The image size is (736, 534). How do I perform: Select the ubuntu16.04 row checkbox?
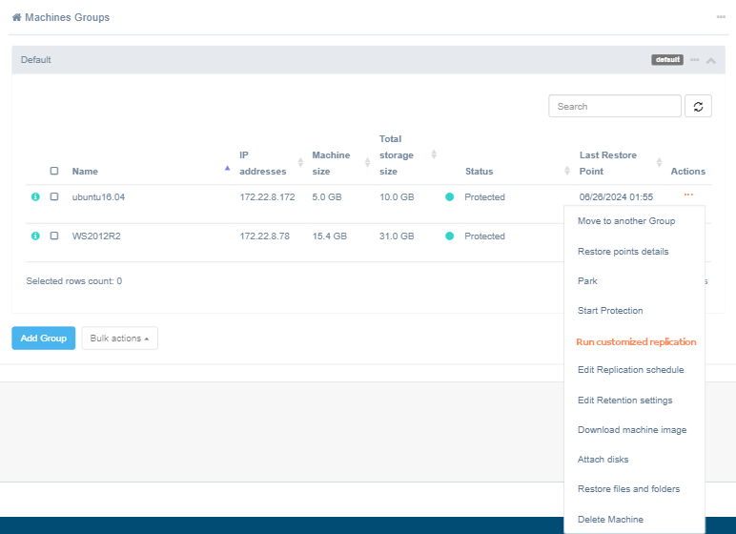coord(54,196)
